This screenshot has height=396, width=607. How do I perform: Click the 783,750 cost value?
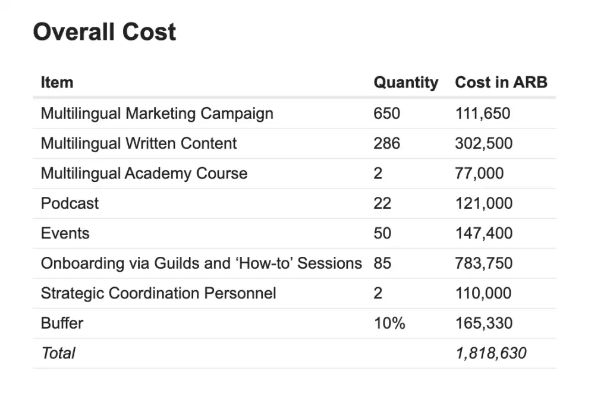[x=483, y=263]
